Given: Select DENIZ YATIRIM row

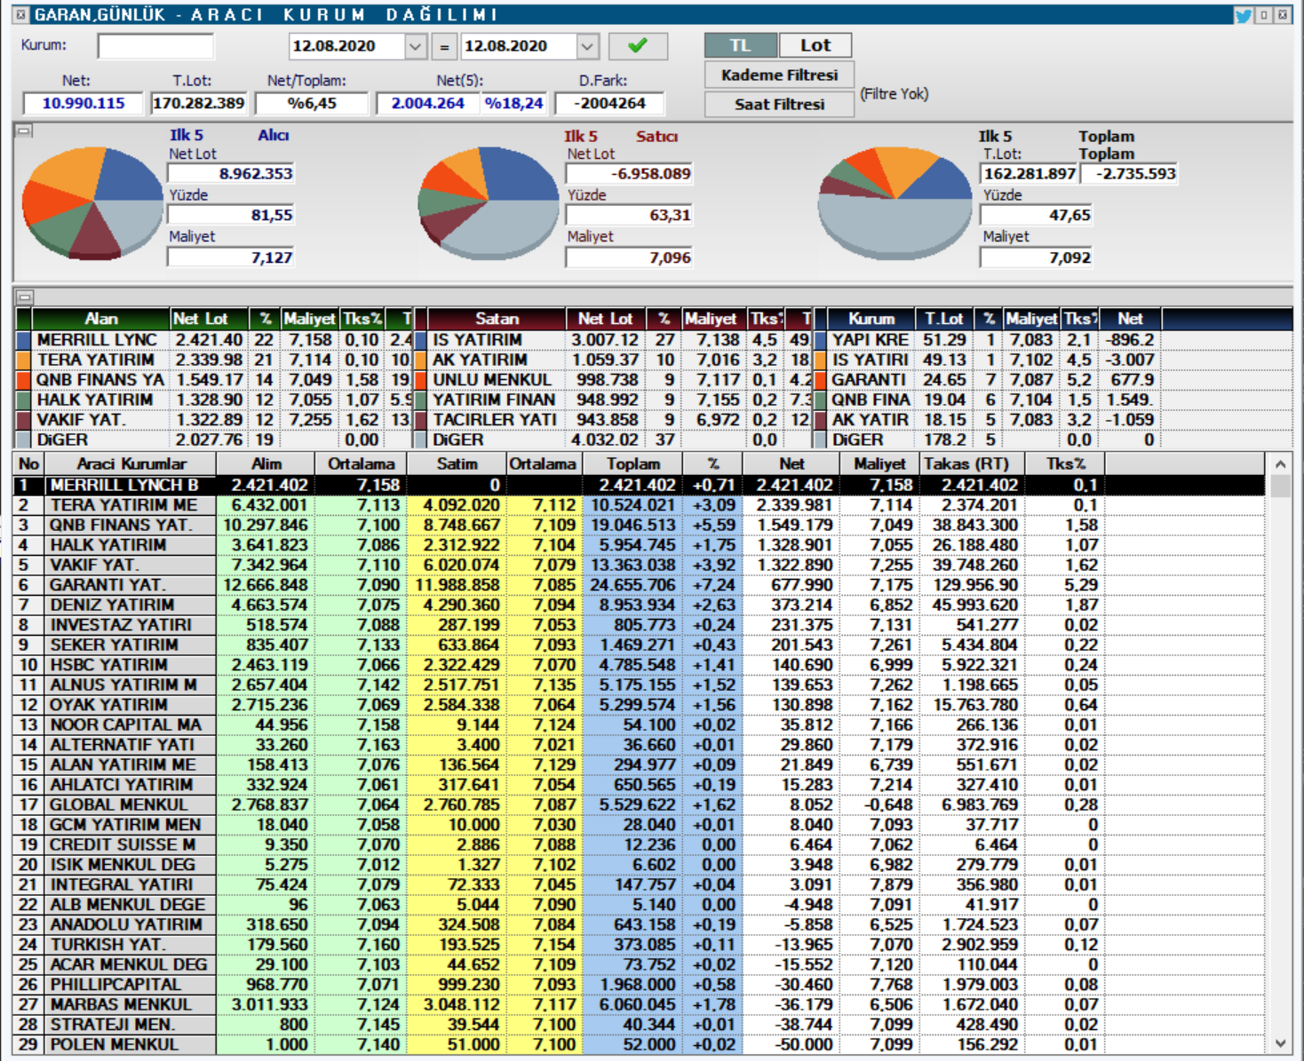Looking at the screenshot, I should [638, 606].
